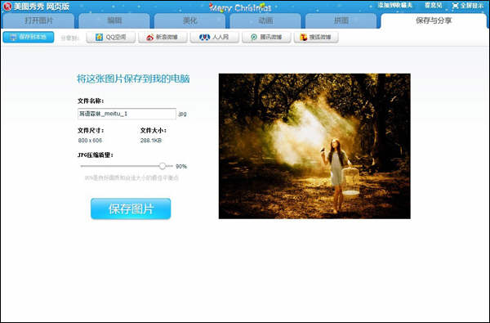Click the 搜狐微博 share icon
This screenshot has width=490, height=323.
pos(304,38)
